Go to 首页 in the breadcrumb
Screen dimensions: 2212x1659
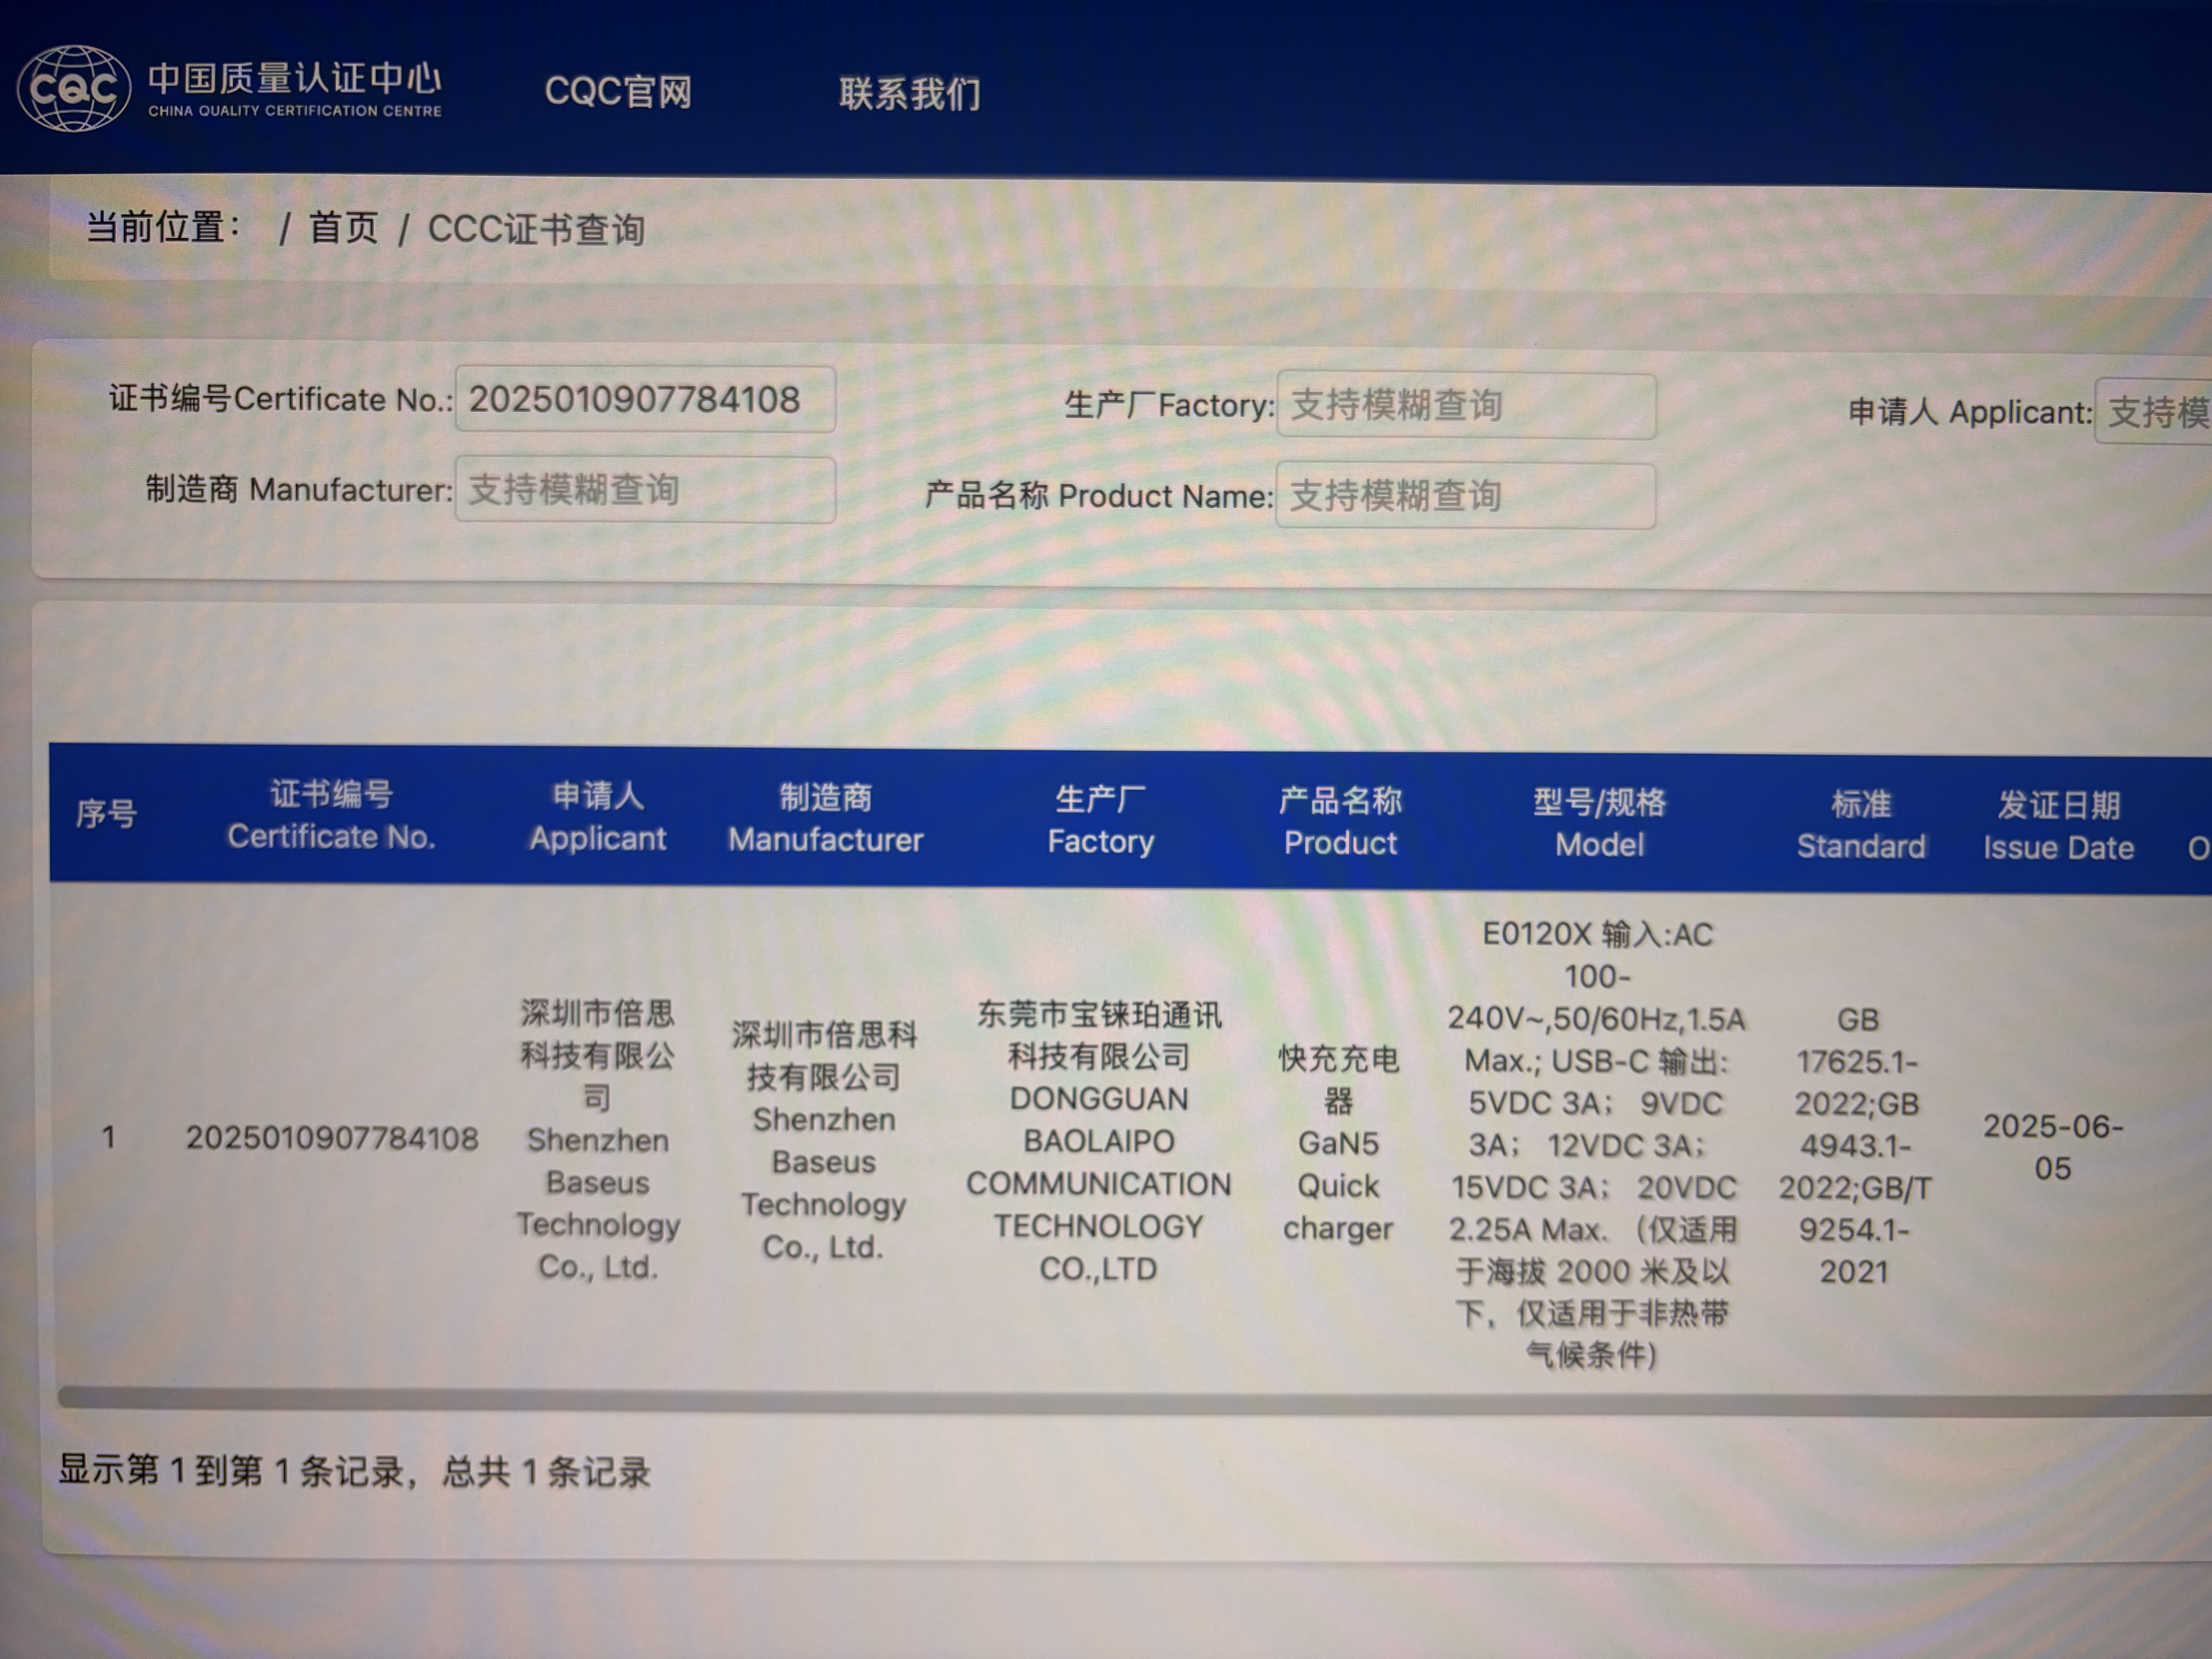coord(343,228)
